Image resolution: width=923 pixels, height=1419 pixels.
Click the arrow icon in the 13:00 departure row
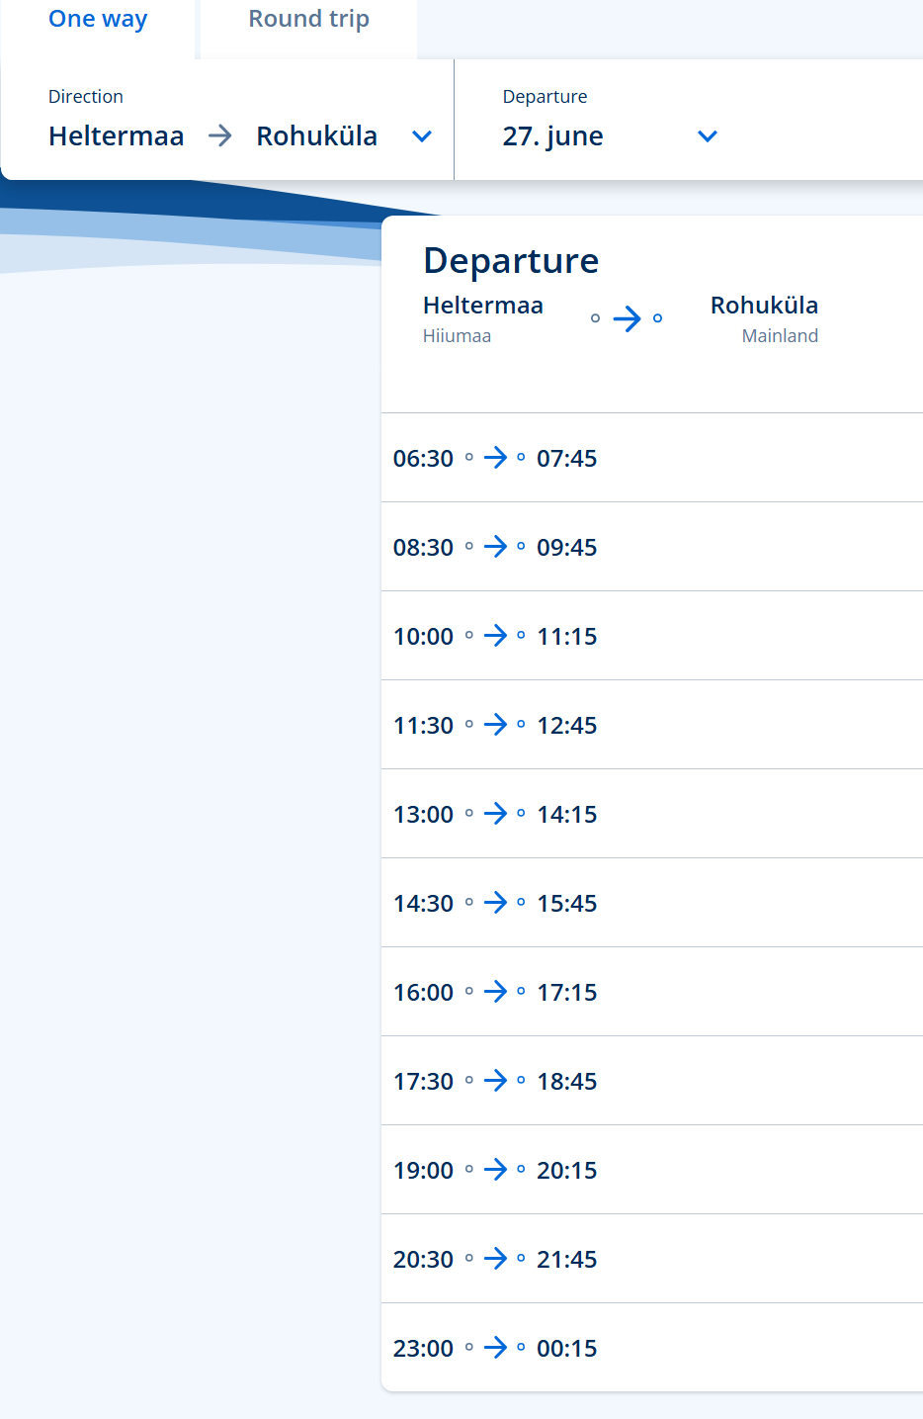click(495, 814)
